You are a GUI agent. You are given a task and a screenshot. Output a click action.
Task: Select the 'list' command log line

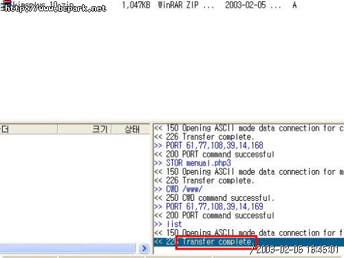coord(168,224)
